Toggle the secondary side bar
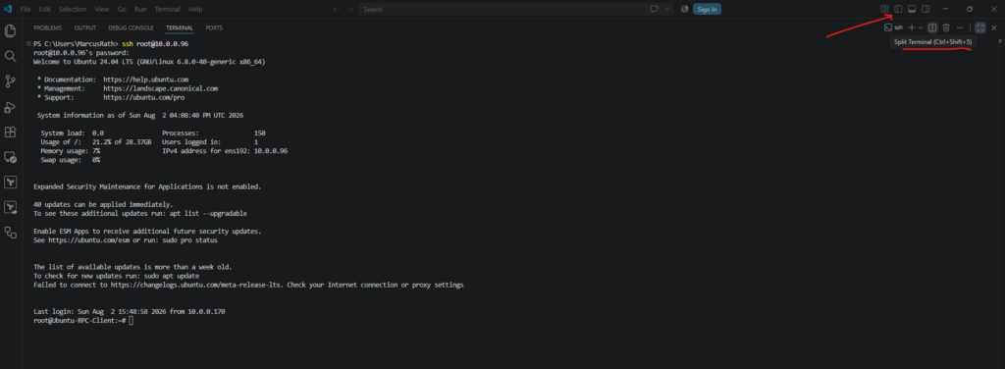Viewport: 1005px width, 369px height. click(926, 9)
